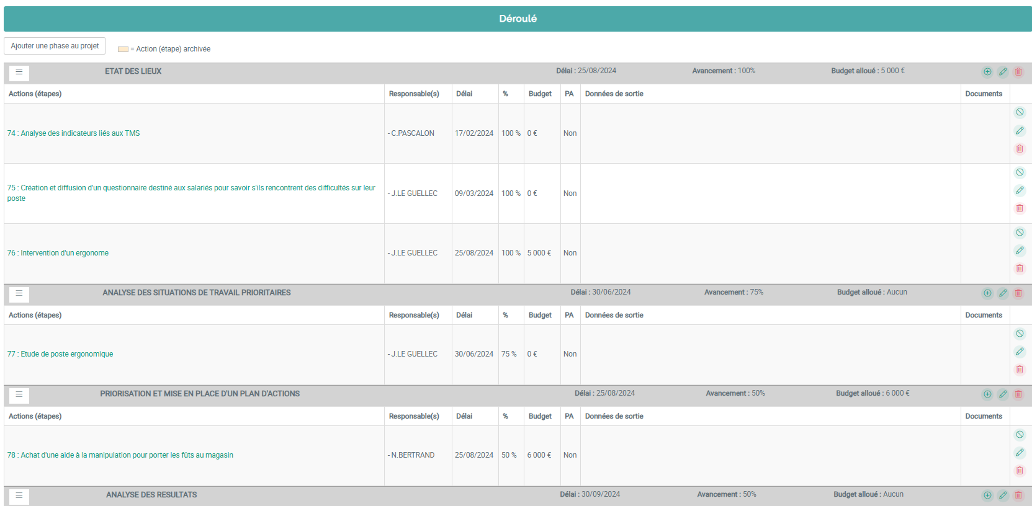1032x506 pixels.
Task: Delete ANALYSE DES SITUATIONS DE TRAVAIL PRIORITAIRES phase
Action: 1018,293
